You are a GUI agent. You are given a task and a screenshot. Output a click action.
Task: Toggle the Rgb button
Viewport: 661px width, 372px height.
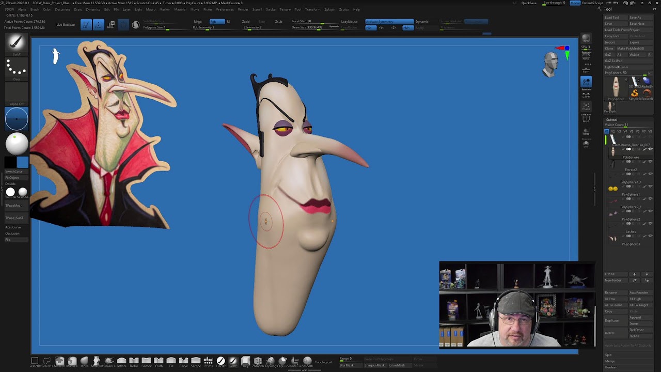[217, 22]
